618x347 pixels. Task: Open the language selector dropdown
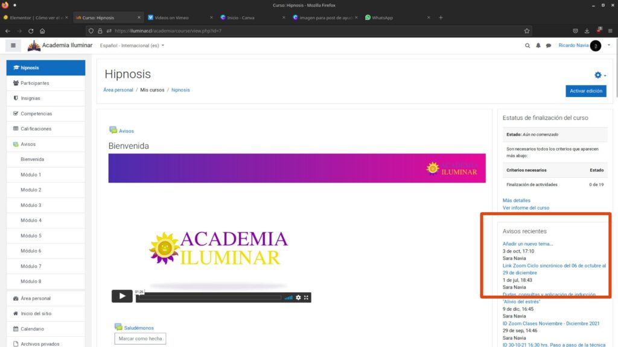coord(132,46)
